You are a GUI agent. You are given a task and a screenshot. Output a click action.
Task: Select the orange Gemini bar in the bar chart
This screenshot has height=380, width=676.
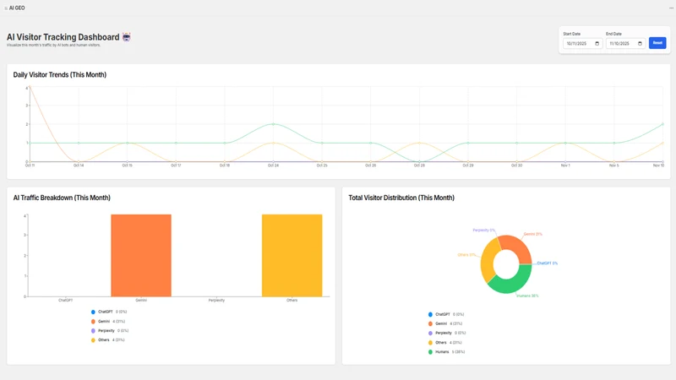pyautogui.click(x=141, y=256)
